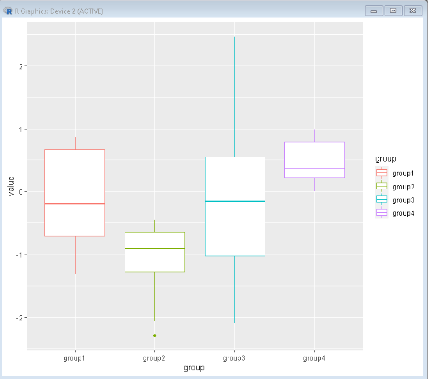
Task: Select the group2 green boxplot legend key
Action: coord(382,187)
